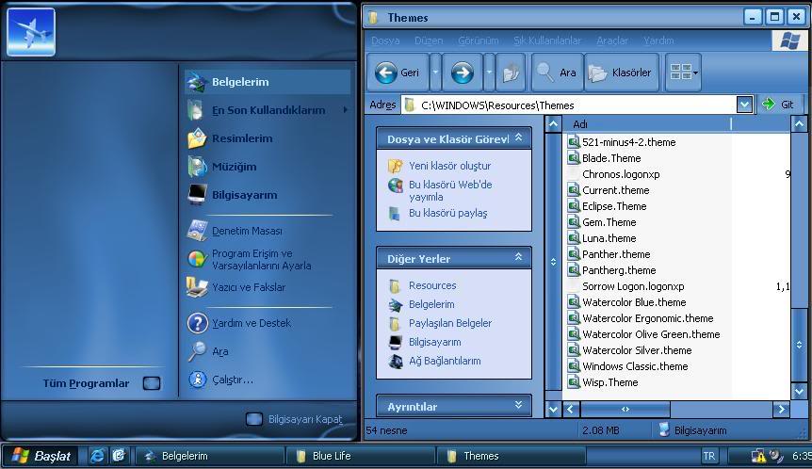Open the forward history dropdown arrow
812x469 pixels.
click(489, 73)
